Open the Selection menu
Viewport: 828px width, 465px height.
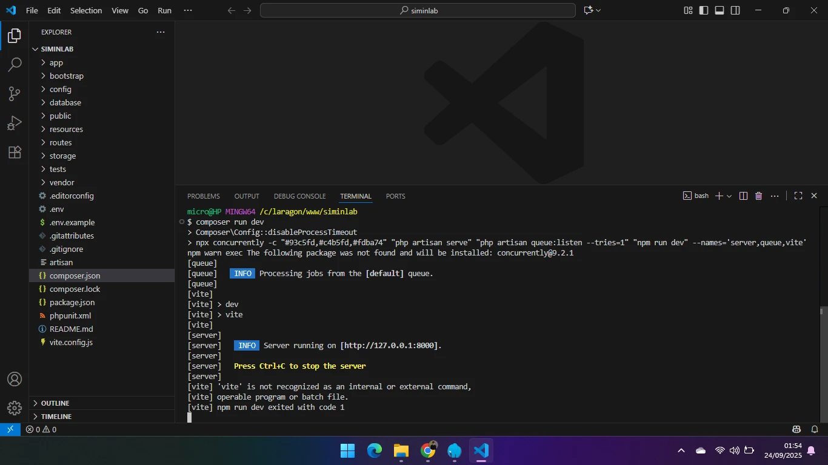click(86, 10)
